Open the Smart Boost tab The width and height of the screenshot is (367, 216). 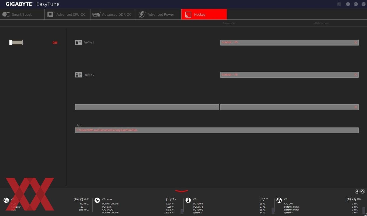pos(22,14)
